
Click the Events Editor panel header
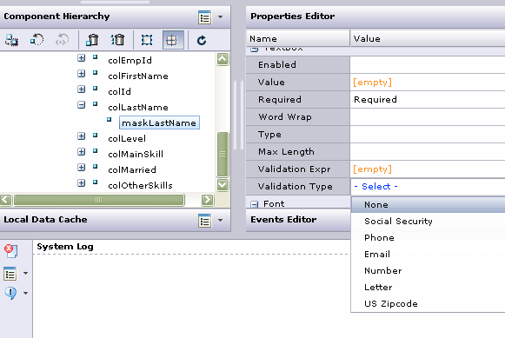tap(298, 220)
